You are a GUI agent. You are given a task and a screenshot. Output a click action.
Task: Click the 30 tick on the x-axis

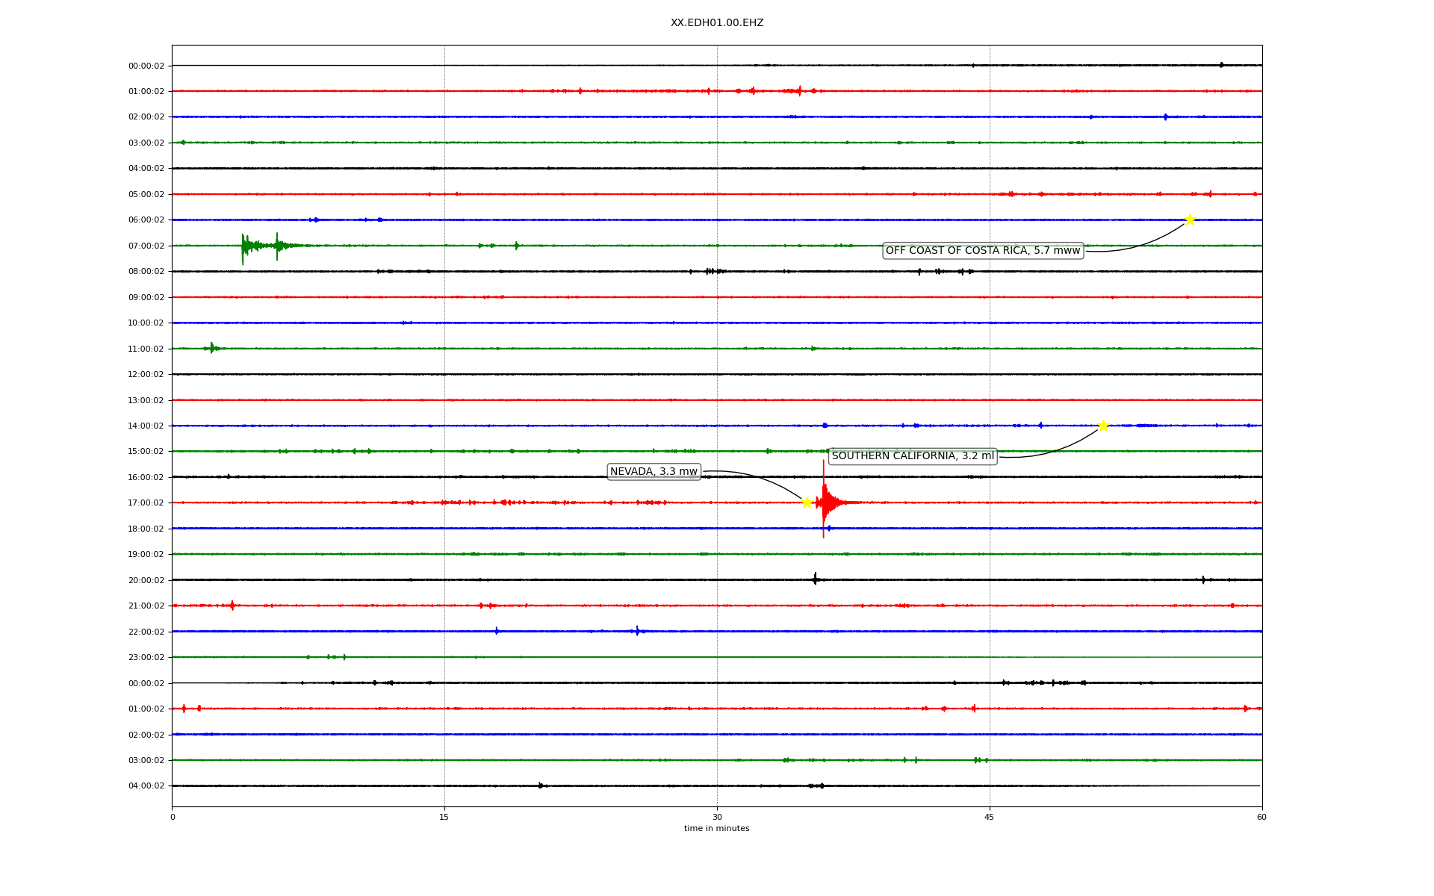point(717,817)
